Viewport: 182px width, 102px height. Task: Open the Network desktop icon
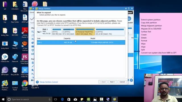click(15, 58)
